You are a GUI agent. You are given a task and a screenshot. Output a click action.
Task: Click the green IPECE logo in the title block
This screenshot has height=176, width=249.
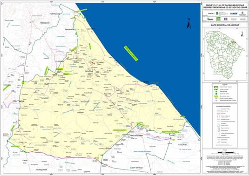pos(210,19)
